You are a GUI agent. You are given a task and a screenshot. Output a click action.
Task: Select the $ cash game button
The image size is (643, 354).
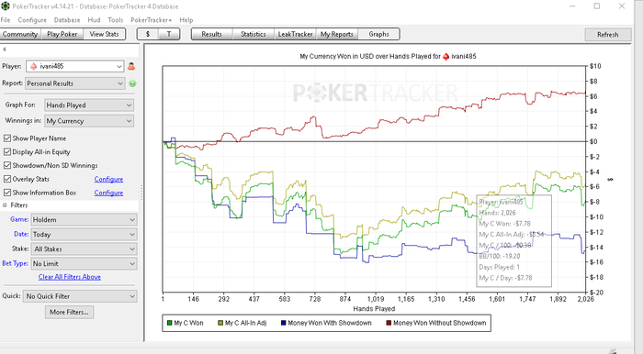pyautogui.click(x=148, y=34)
